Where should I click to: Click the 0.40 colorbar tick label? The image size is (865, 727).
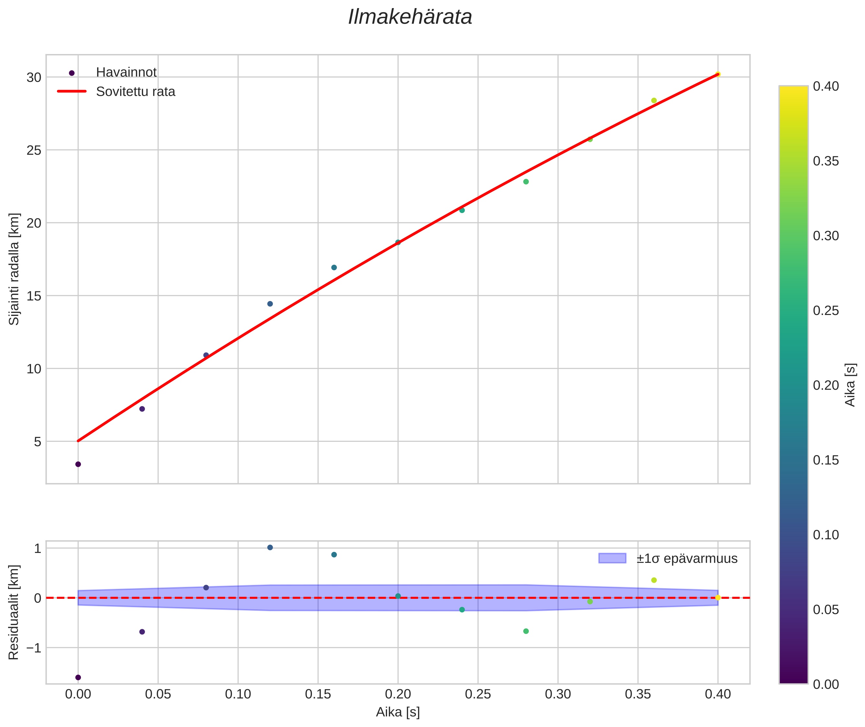click(826, 86)
